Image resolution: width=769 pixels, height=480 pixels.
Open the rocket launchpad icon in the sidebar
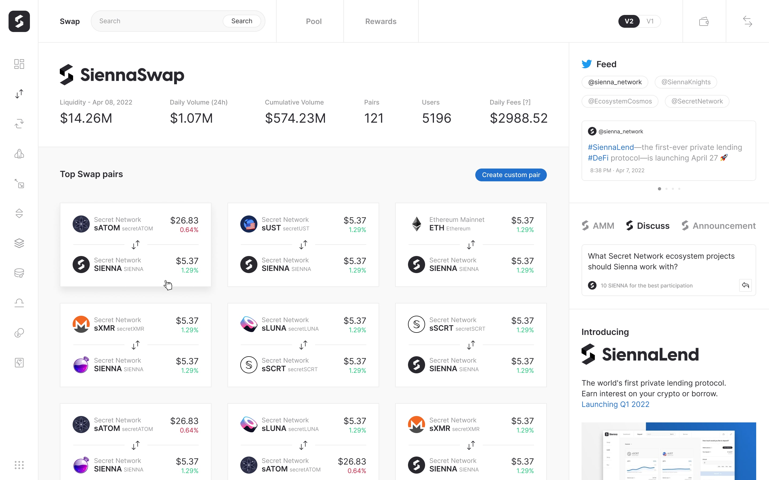pyautogui.click(x=19, y=154)
